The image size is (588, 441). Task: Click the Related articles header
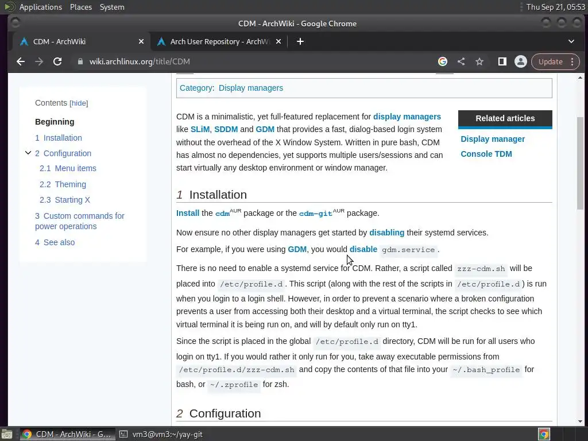pos(505,118)
